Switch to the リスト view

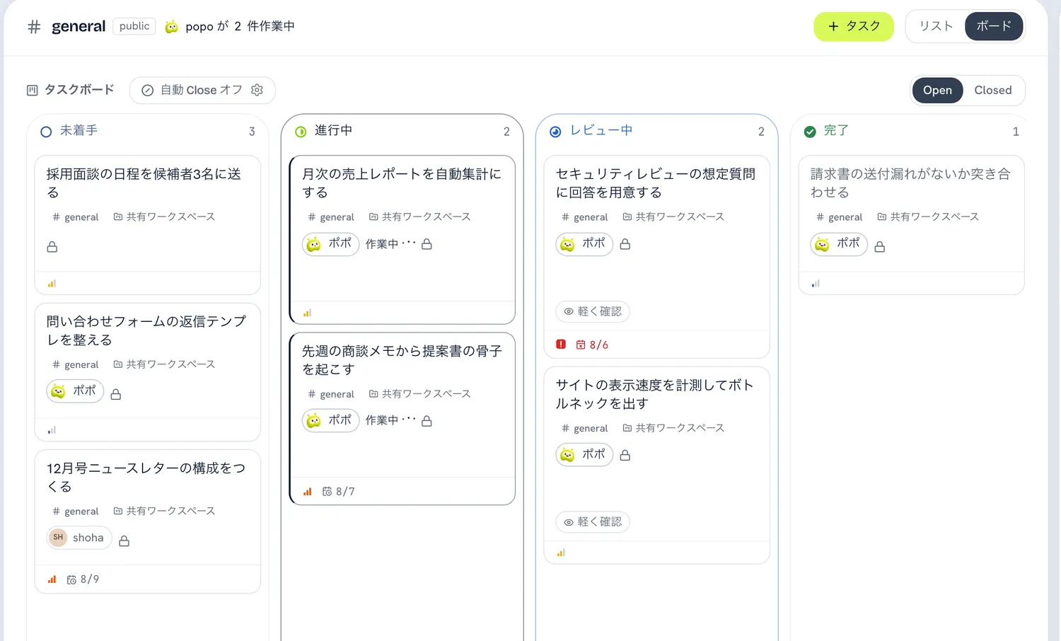(936, 26)
